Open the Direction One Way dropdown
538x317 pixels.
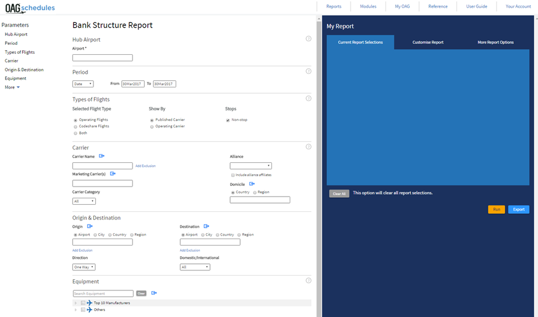[84, 267]
